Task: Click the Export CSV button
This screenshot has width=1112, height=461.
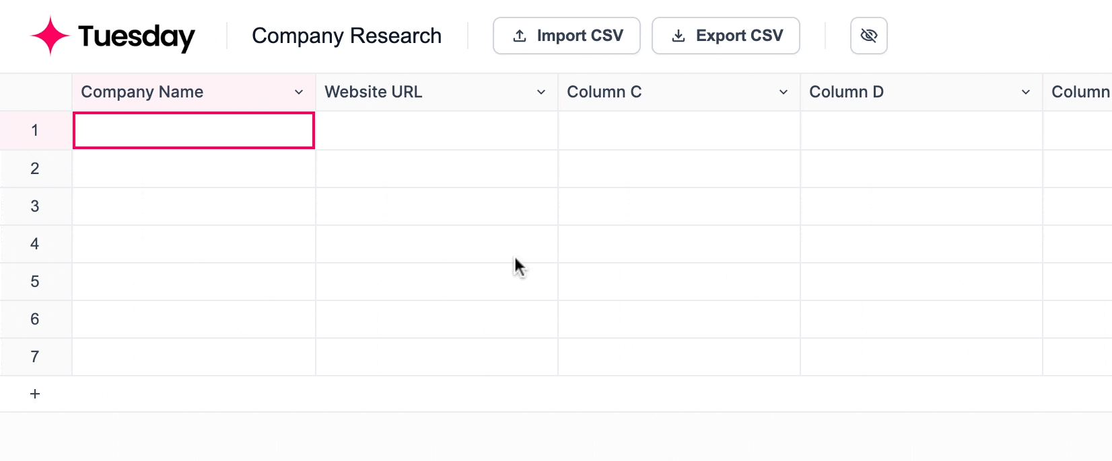Action: point(726,36)
